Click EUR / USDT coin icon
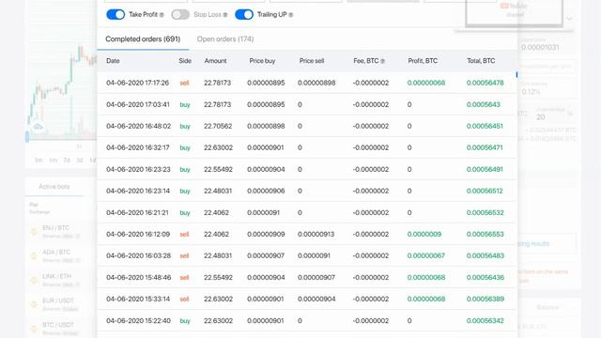601x338 pixels. point(34,304)
